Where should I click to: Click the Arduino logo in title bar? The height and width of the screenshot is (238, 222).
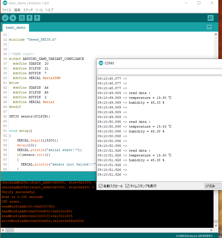(5, 3)
